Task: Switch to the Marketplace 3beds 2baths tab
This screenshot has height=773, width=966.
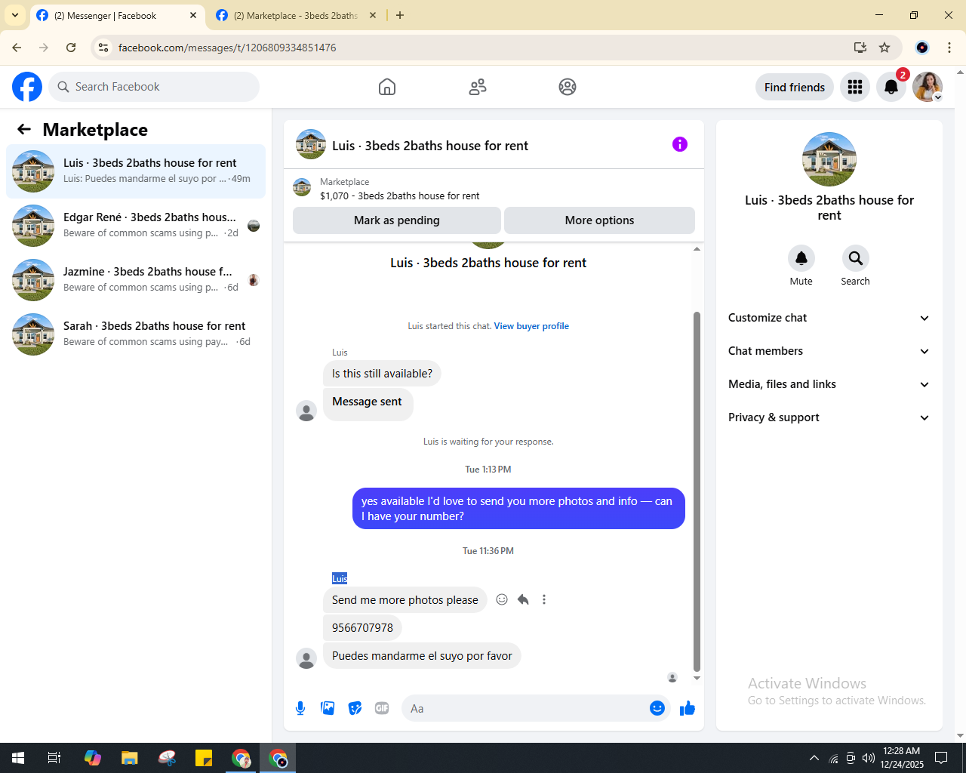Action: click(296, 16)
